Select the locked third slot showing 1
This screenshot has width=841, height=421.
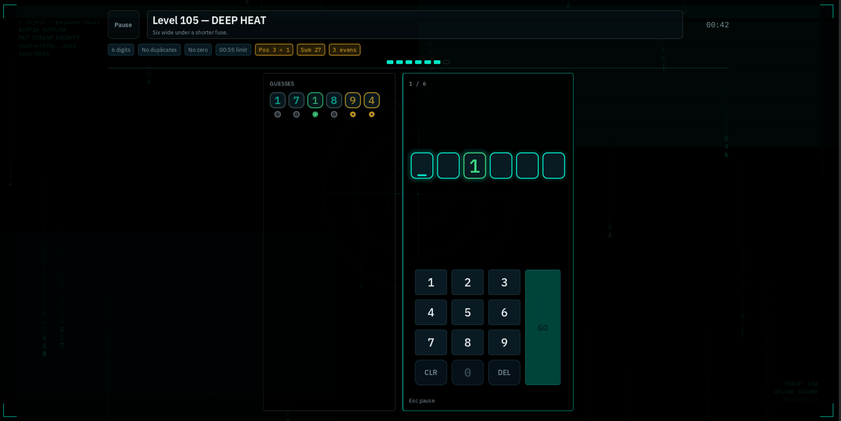(x=475, y=166)
